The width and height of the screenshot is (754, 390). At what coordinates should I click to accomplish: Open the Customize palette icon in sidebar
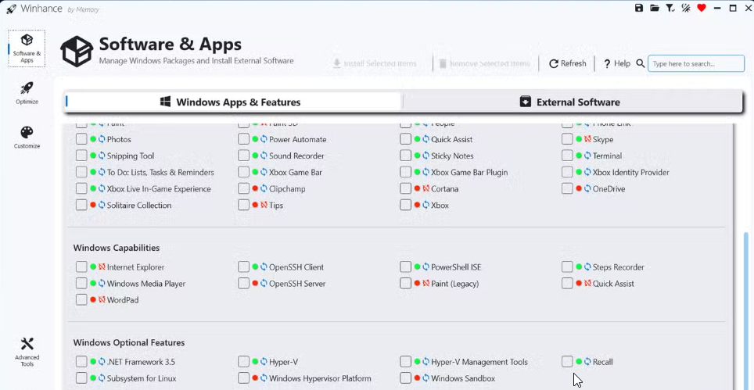tap(27, 133)
